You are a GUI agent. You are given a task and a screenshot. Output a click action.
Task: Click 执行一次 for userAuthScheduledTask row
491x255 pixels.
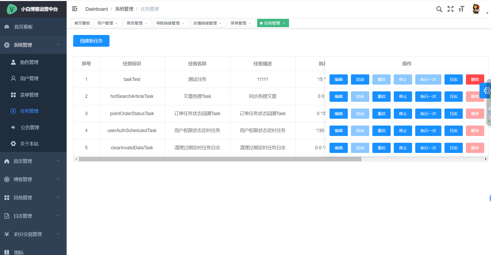point(428,131)
